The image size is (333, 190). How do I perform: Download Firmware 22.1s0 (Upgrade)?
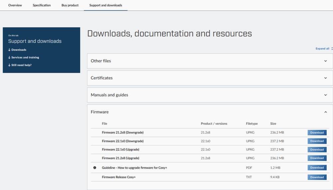point(317,150)
